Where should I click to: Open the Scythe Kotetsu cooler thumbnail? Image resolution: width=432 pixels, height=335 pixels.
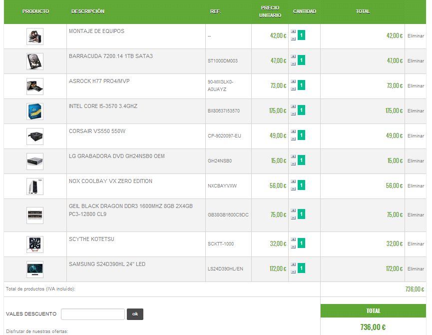point(35,244)
